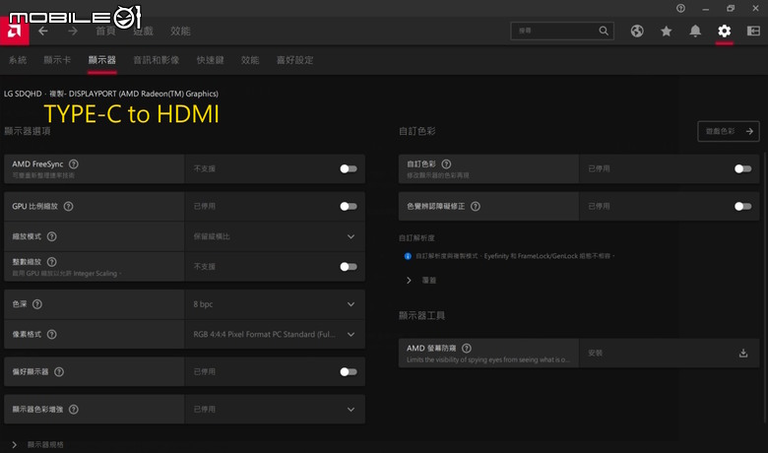
Task: Switch to the 快速鍵 tab
Action: 210,60
